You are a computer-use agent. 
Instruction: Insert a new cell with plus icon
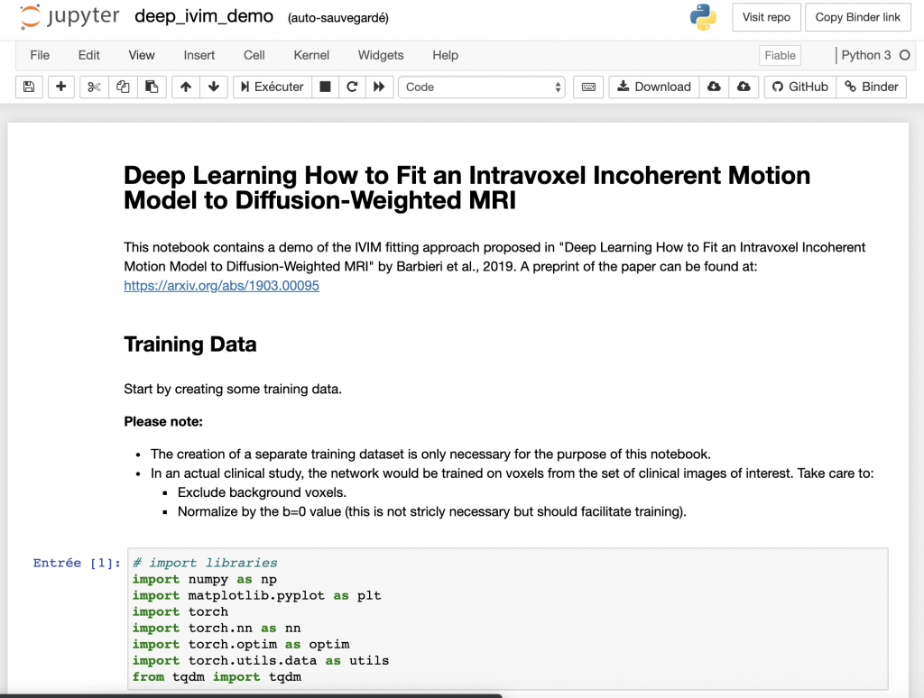click(61, 87)
